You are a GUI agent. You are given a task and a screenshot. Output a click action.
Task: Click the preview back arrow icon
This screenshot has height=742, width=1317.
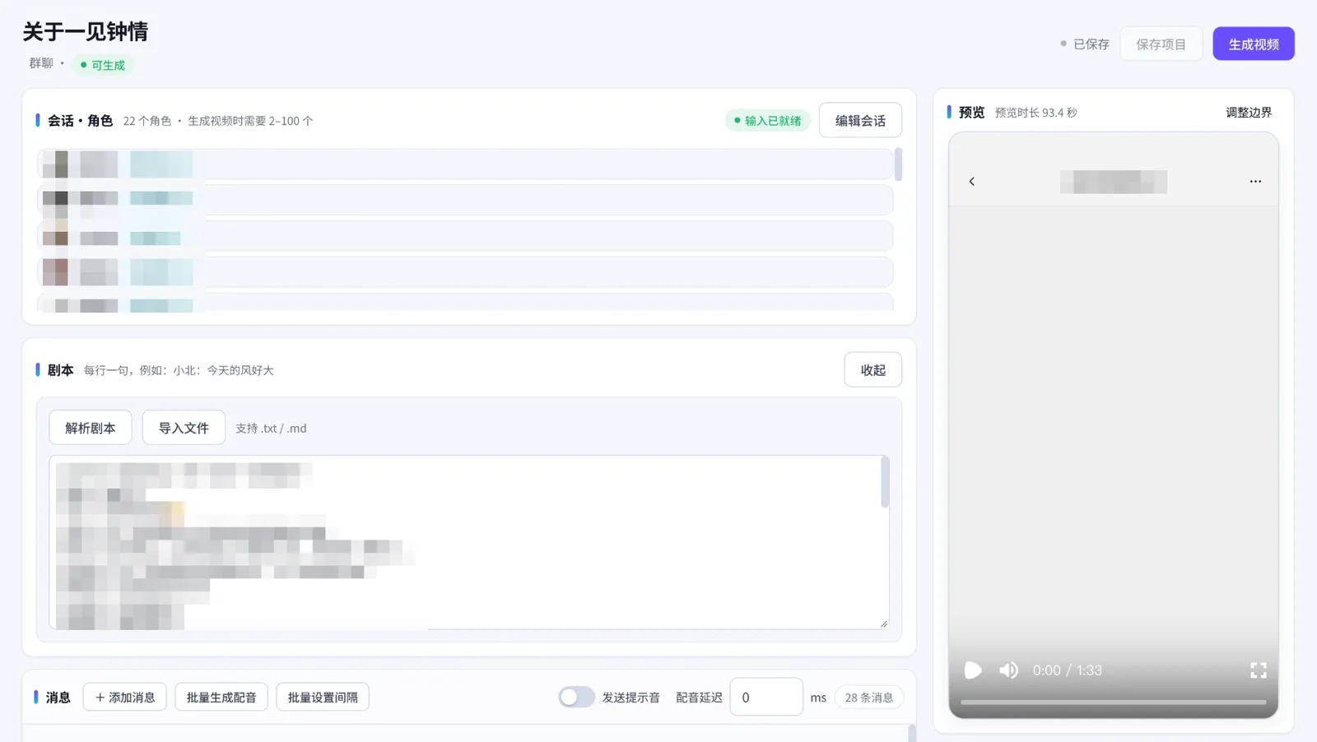coord(971,181)
